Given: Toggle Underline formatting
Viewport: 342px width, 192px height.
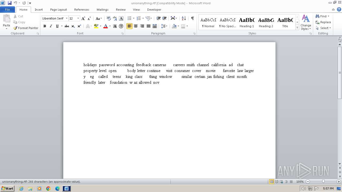Looking at the screenshot, I should click(x=57, y=26).
